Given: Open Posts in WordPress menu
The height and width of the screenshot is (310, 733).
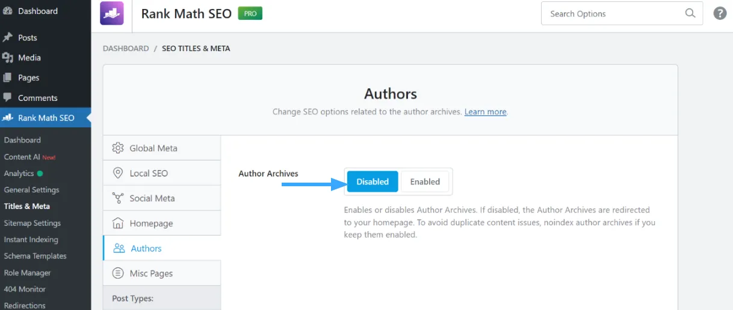Looking at the screenshot, I should click(x=46, y=37).
